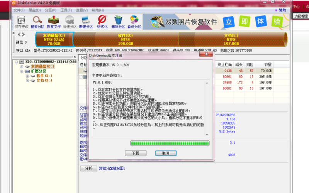Close the left tree panel with the x

[75, 57]
